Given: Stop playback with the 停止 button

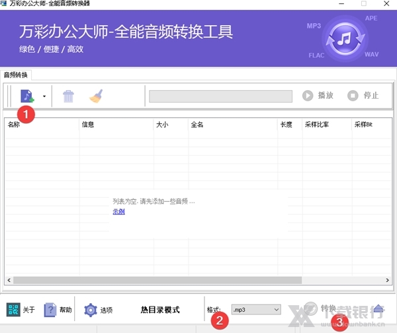Looking at the screenshot, I should click(363, 95).
